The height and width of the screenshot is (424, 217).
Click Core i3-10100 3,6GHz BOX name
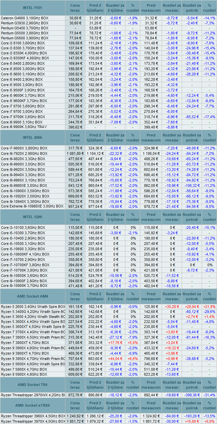(x=23, y=228)
